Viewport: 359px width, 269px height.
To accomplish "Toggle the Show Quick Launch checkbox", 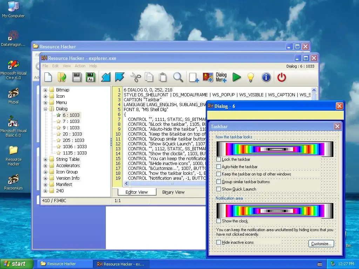I will pos(219,189).
